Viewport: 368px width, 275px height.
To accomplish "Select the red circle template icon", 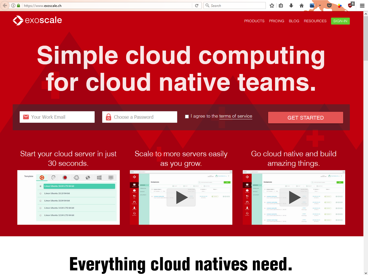I will (x=65, y=178).
